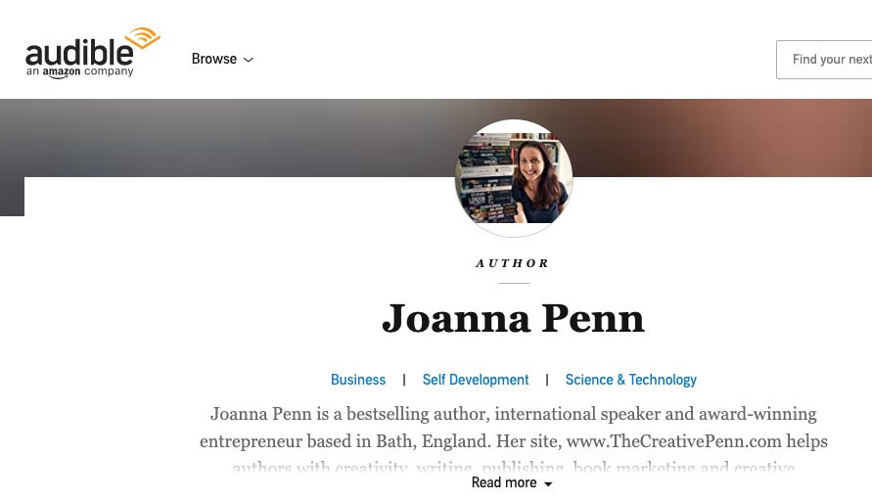This screenshot has height=502, width=872.
Task: Click the divider between Business and Self Development
Action: pyautogui.click(x=404, y=380)
